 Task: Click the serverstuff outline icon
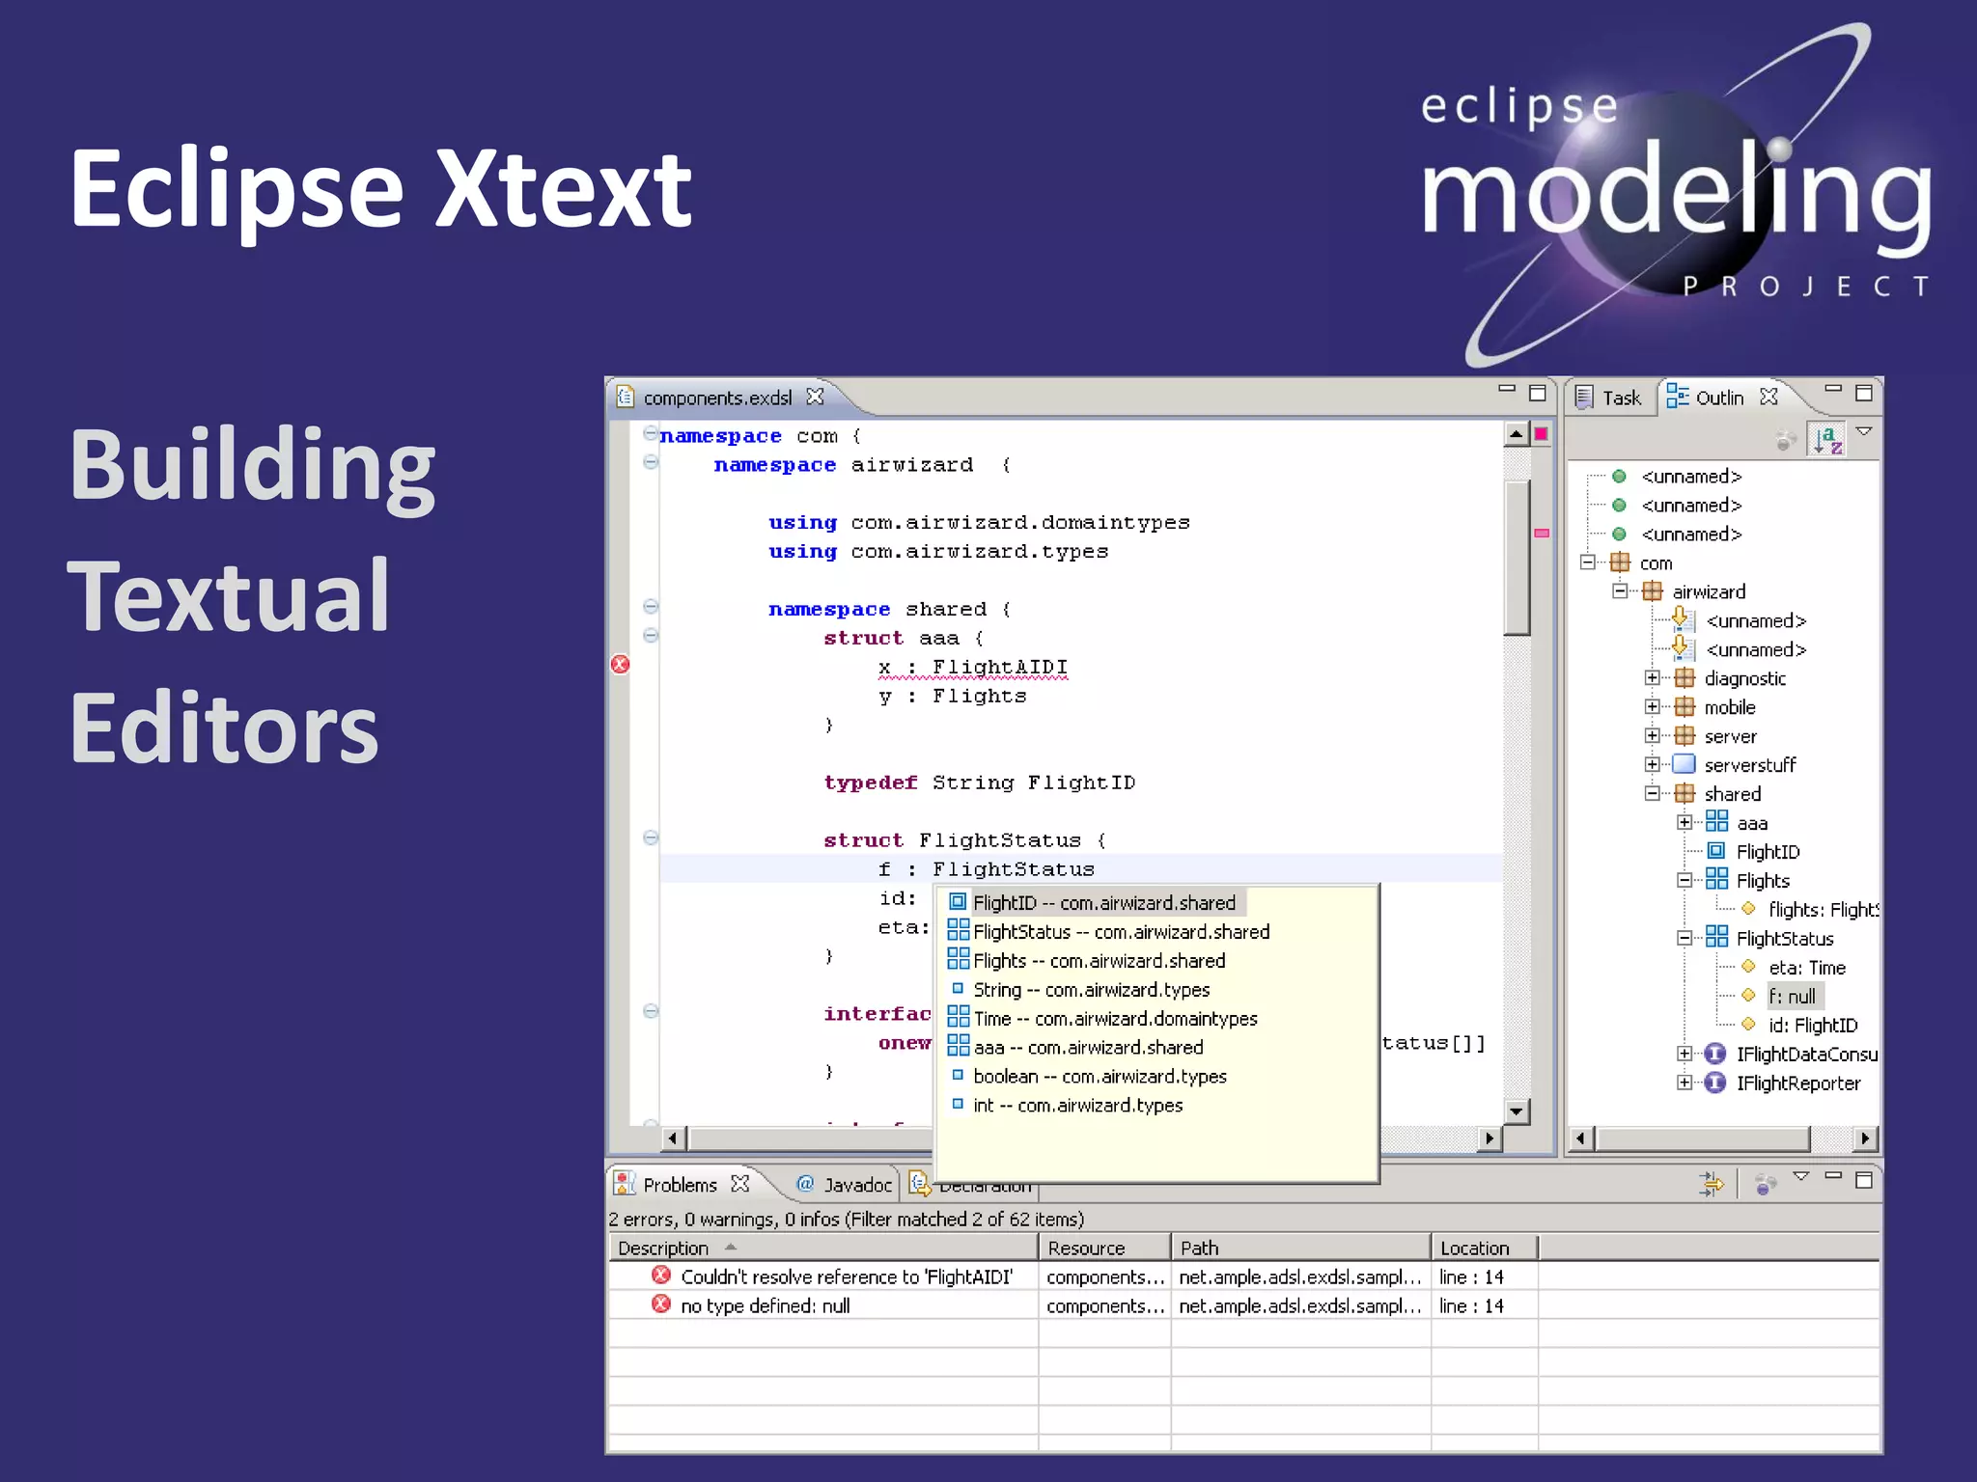coord(1685,764)
